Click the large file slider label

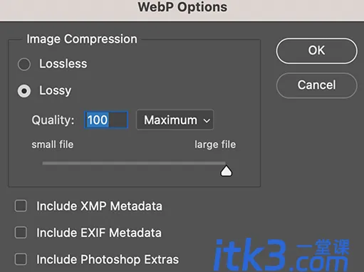point(215,145)
